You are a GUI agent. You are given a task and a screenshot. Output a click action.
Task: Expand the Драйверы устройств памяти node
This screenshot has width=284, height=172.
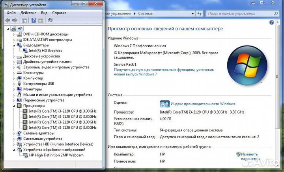pos(14,62)
